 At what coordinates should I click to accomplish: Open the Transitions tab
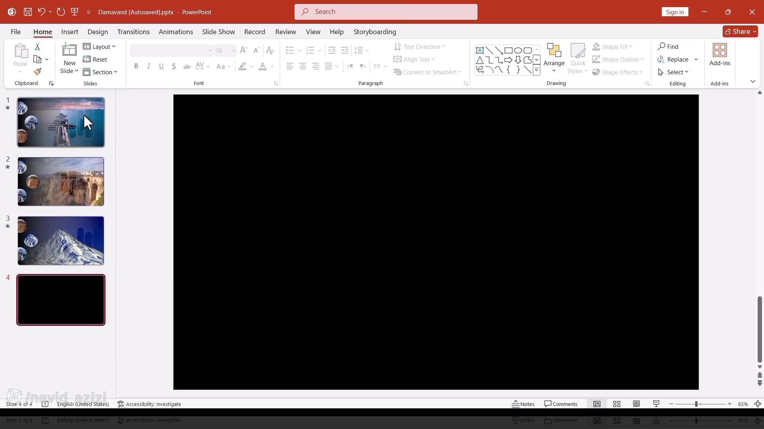pos(133,32)
